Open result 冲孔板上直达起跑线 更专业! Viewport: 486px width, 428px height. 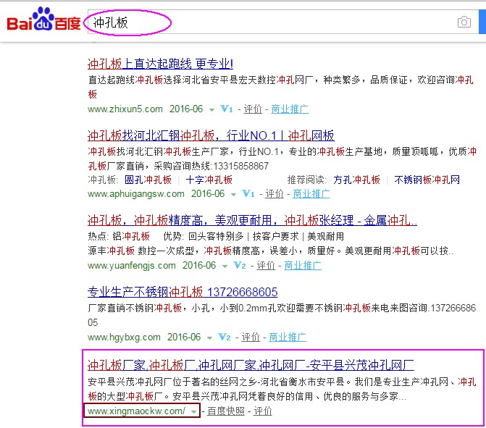pyautogui.click(x=160, y=64)
